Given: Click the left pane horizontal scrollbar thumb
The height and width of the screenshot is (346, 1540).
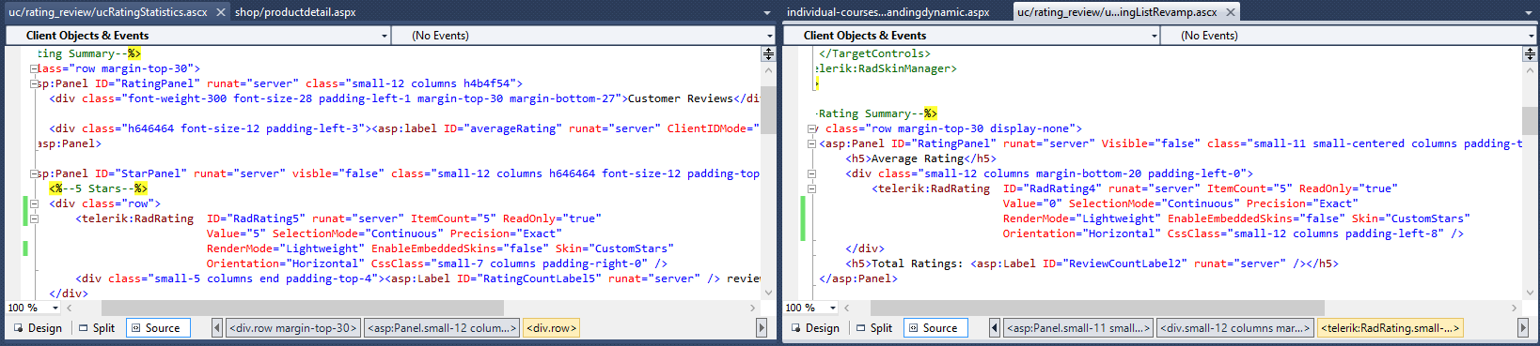Looking at the screenshot, I should tap(303, 308).
